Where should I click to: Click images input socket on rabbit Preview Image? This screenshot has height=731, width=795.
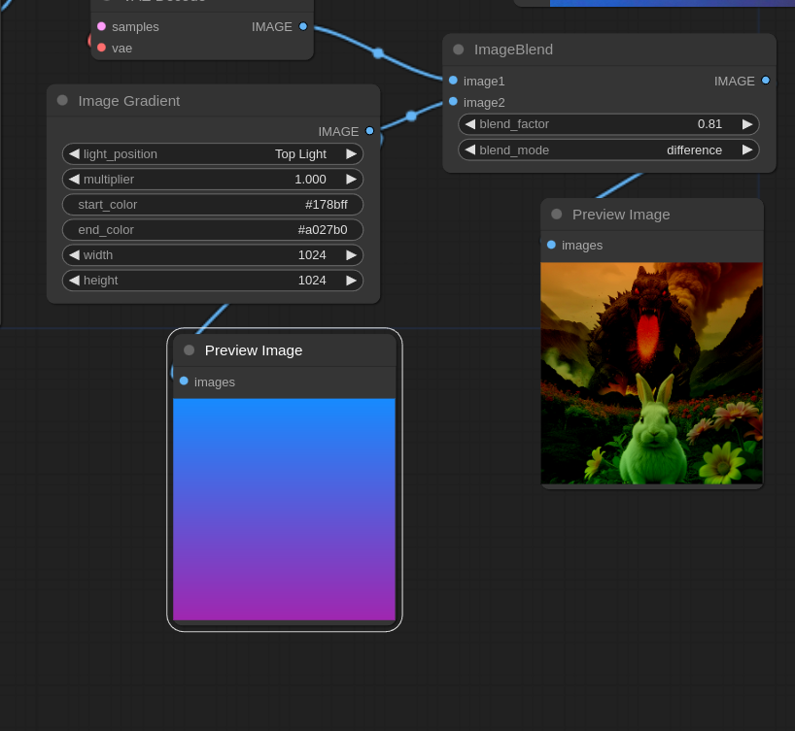[x=551, y=245]
